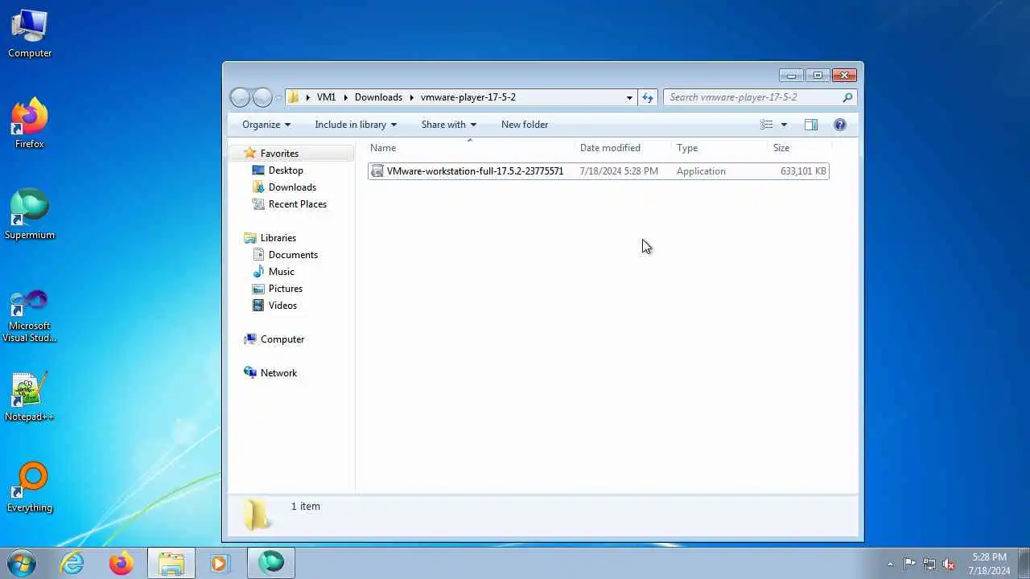
Task: Refresh the vmware-player-17-5-2 folder view
Action: (648, 97)
